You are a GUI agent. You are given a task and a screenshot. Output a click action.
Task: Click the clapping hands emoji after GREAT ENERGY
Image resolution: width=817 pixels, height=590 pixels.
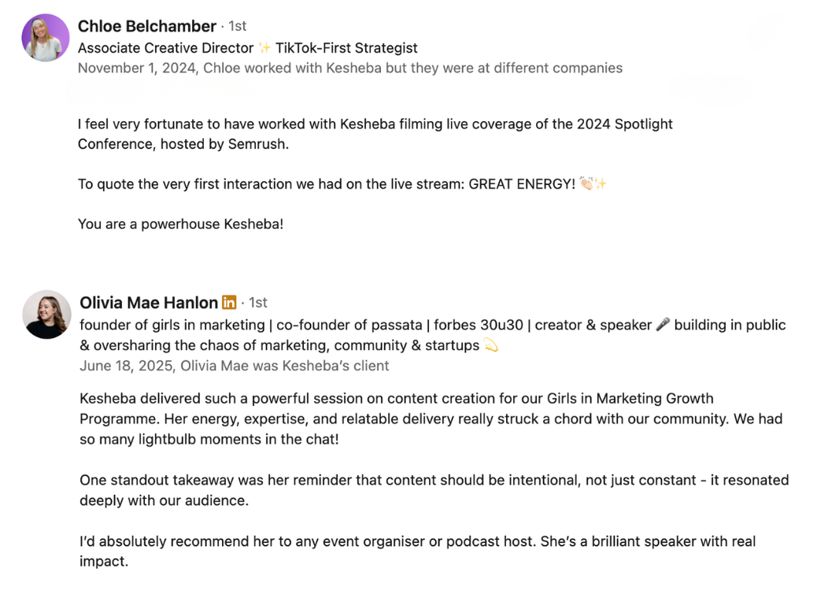tap(586, 184)
